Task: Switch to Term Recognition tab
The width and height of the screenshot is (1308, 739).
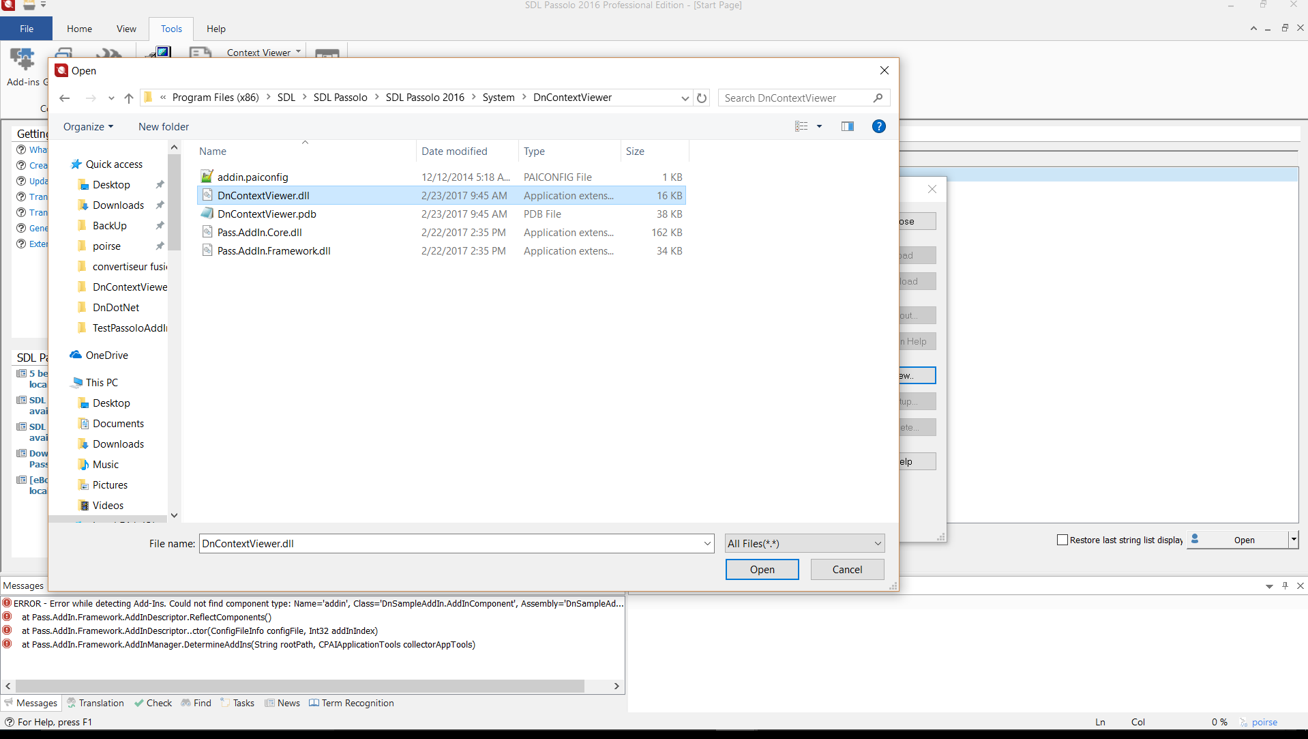Action: point(351,703)
